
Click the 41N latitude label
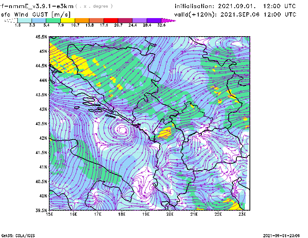[43, 167]
